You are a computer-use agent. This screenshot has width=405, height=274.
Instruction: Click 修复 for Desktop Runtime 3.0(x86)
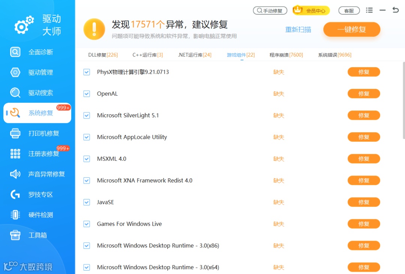364,246
